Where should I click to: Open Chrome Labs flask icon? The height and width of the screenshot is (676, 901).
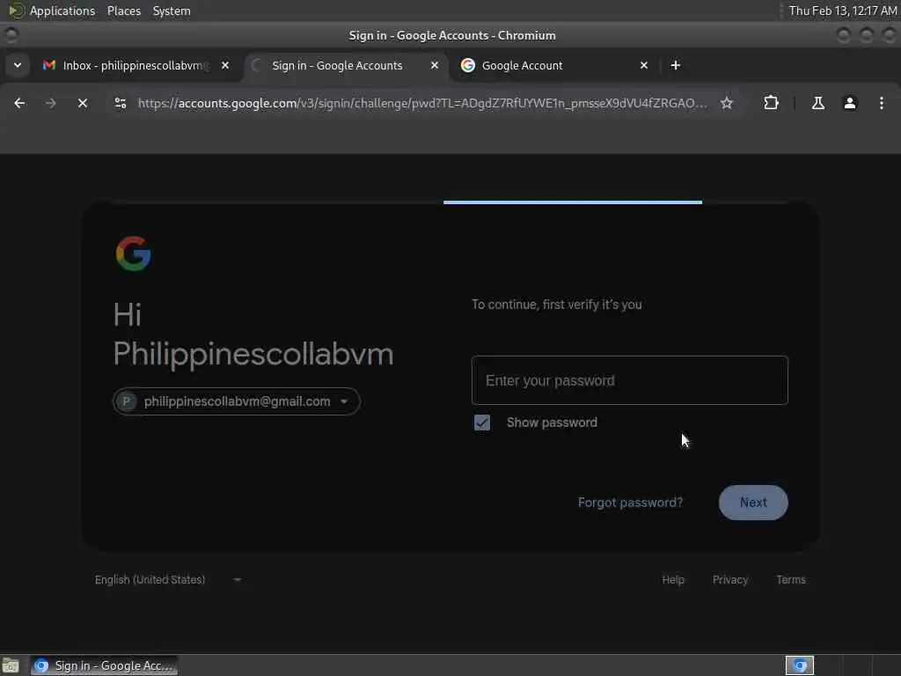[x=817, y=103]
